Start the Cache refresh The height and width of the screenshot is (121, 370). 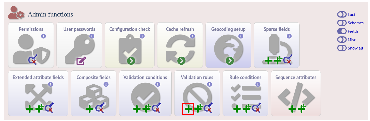click(x=181, y=61)
